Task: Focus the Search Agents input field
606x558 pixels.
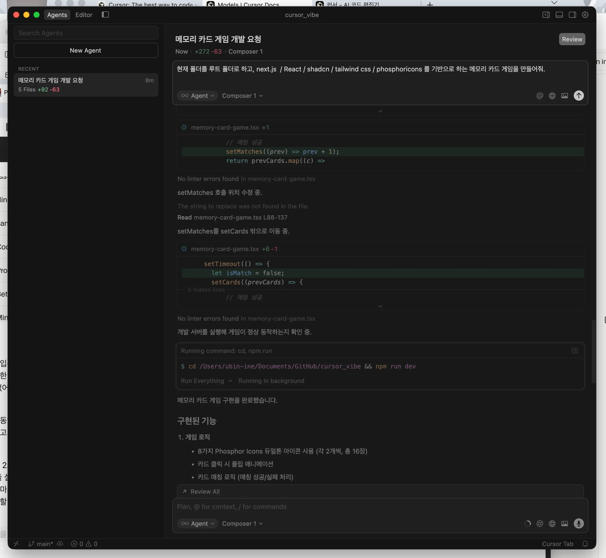Action: coord(86,33)
